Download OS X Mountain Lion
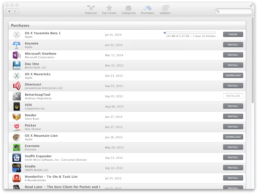 233,137
